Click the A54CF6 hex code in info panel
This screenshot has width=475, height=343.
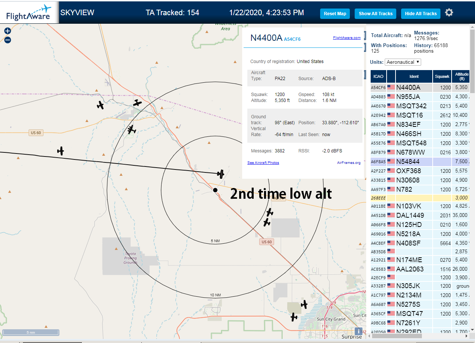[x=292, y=39]
